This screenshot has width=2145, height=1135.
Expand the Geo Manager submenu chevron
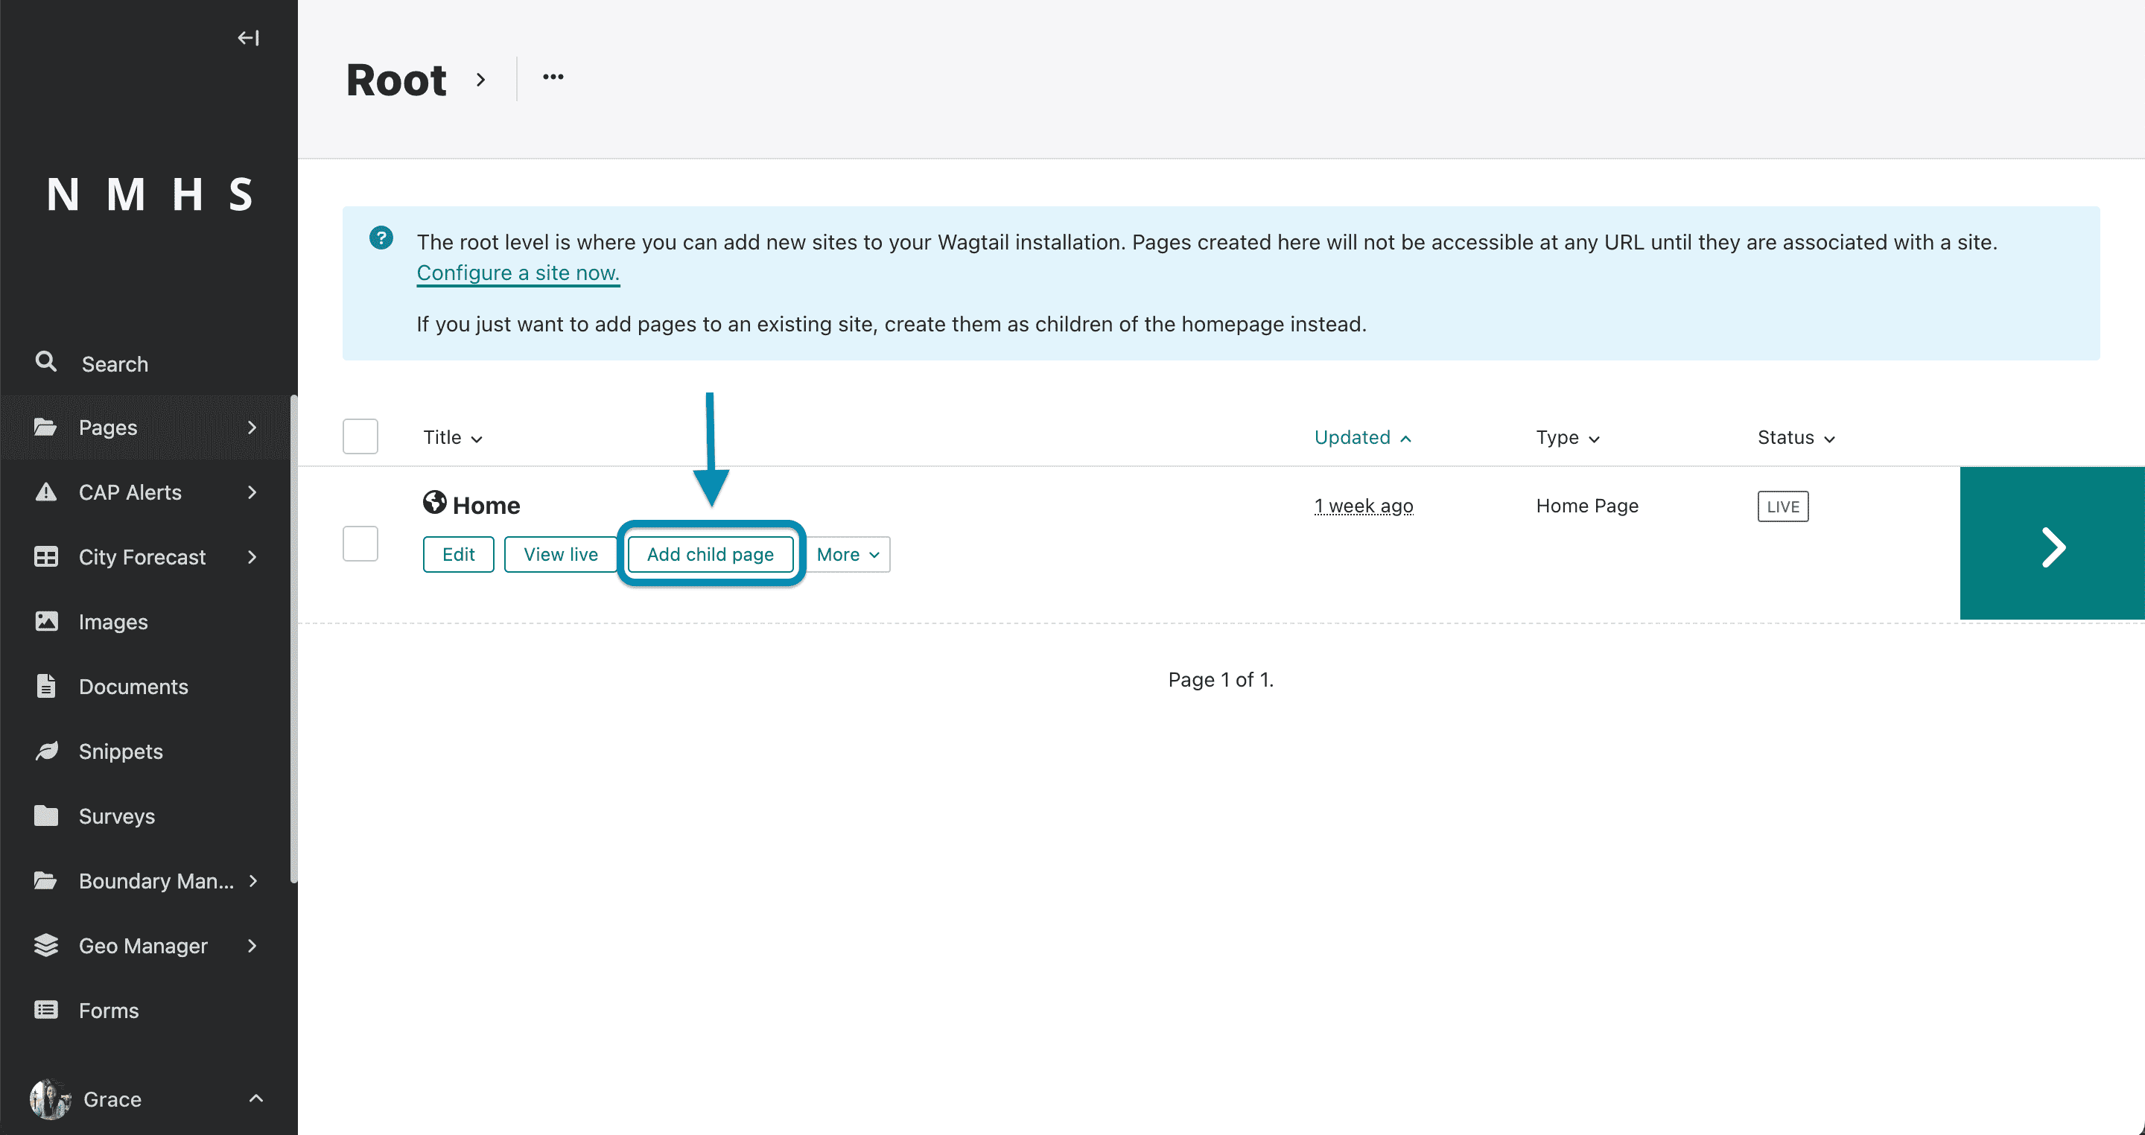pyautogui.click(x=252, y=945)
